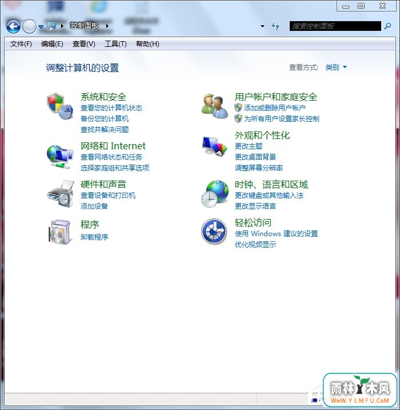Expand arrow after 控制面板 breadcrumb
This screenshot has height=410, width=400.
click(107, 26)
